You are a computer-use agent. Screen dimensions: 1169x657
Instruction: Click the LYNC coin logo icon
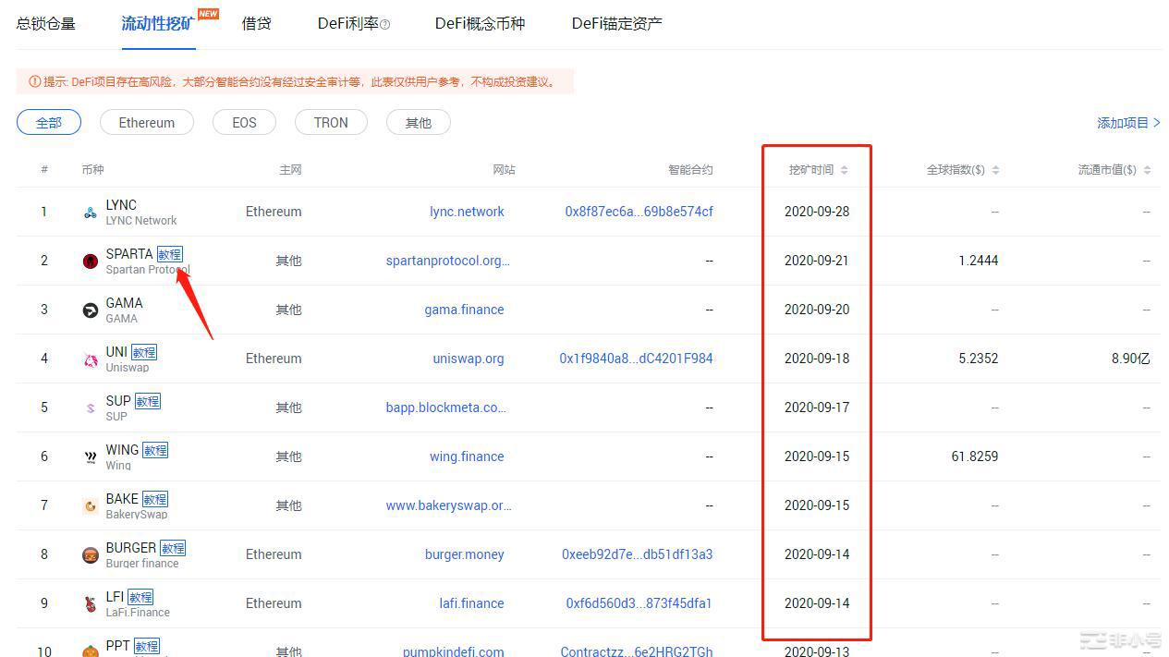(x=90, y=213)
